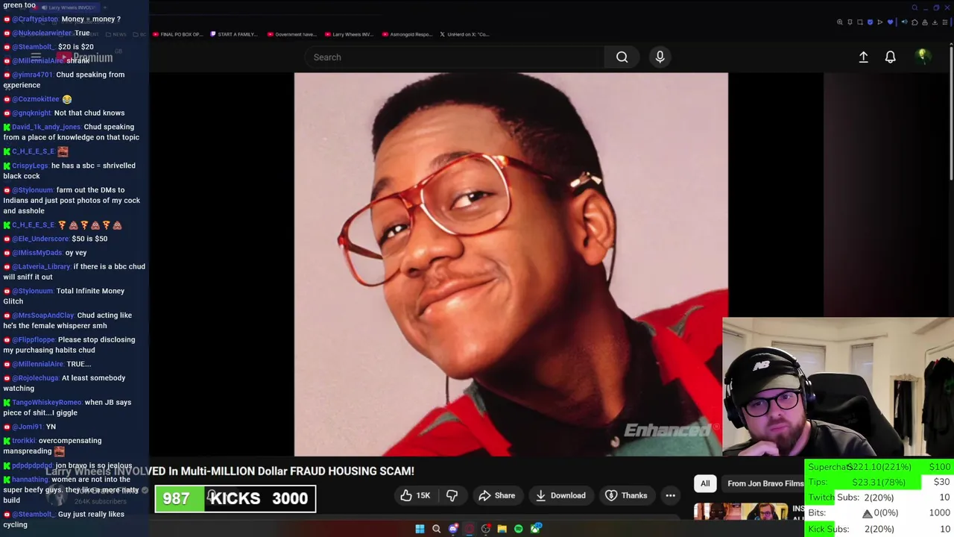Click chat username @MrsSoapAndClay
Image resolution: width=954 pixels, height=537 pixels.
point(43,315)
